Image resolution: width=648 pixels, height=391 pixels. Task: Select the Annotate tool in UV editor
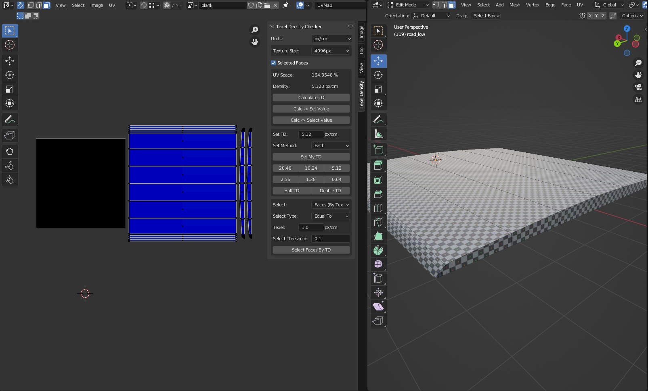[x=10, y=119]
